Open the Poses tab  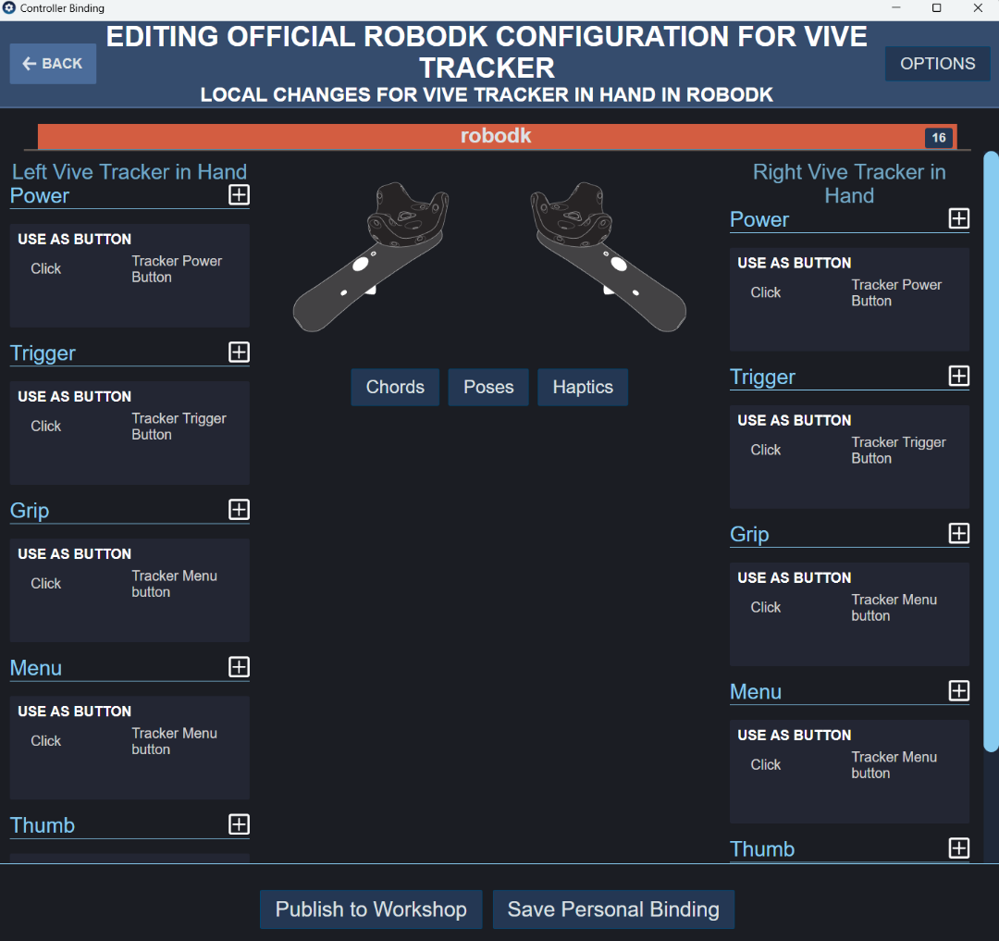tap(488, 388)
